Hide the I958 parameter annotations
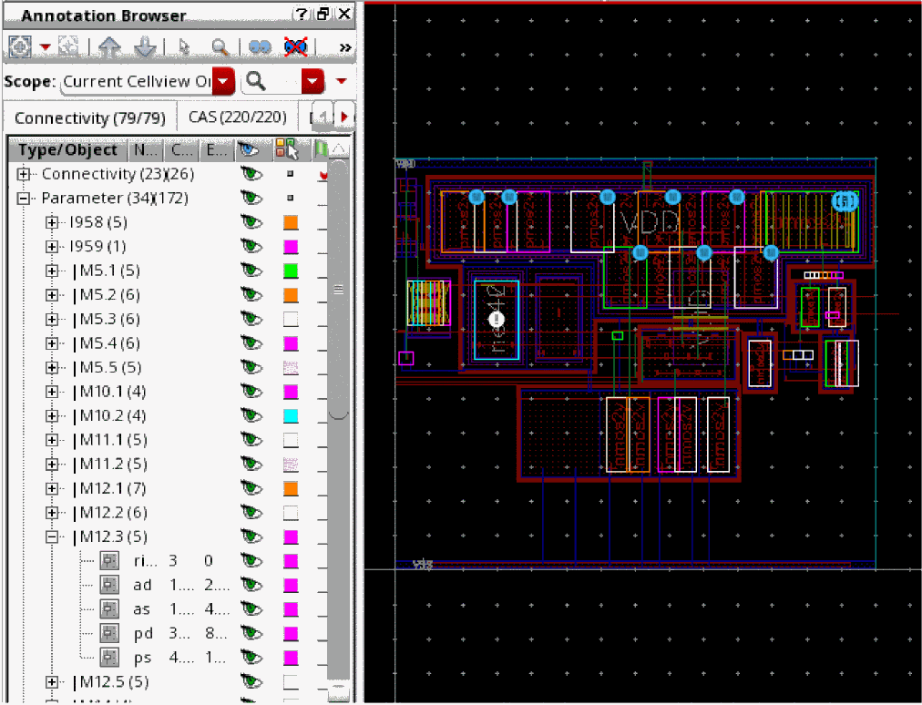This screenshot has width=922, height=705. click(250, 222)
